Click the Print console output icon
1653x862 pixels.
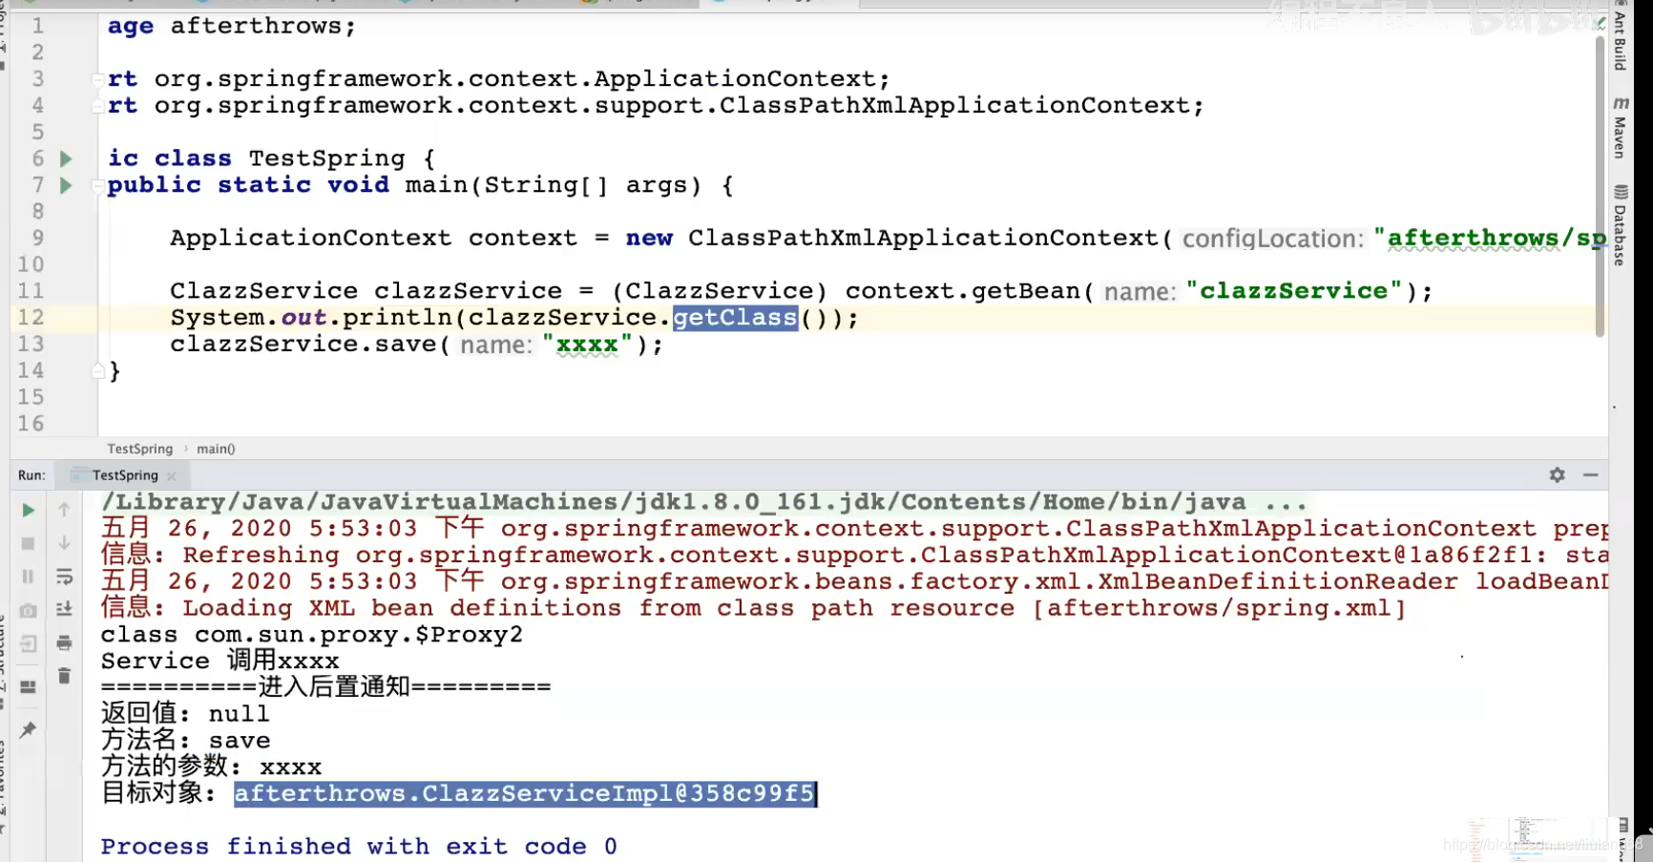[x=64, y=642]
